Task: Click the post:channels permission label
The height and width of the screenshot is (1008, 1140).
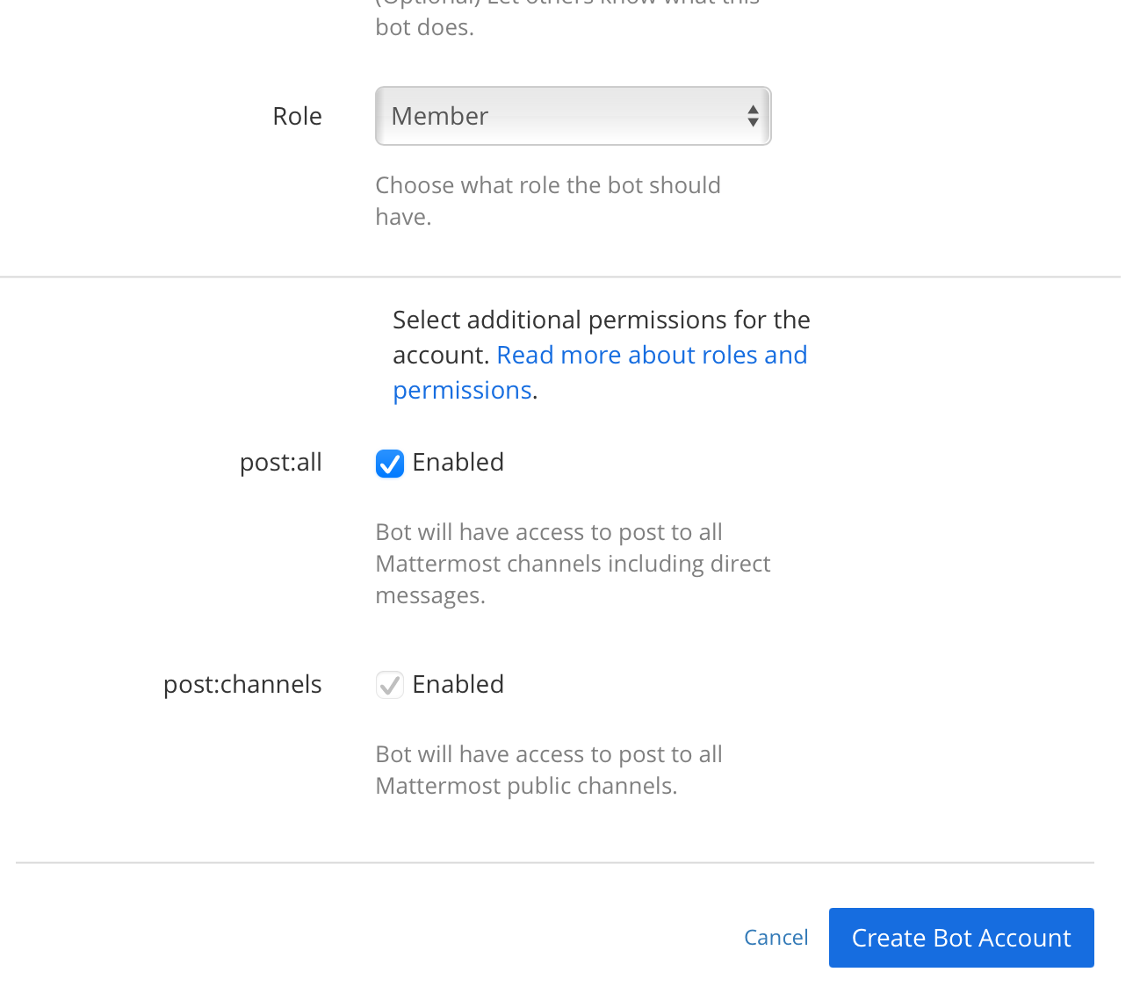Action: tap(242, 685)
